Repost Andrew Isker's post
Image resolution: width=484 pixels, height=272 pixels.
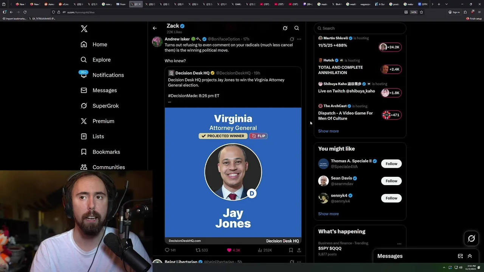[x=202, y=250]
